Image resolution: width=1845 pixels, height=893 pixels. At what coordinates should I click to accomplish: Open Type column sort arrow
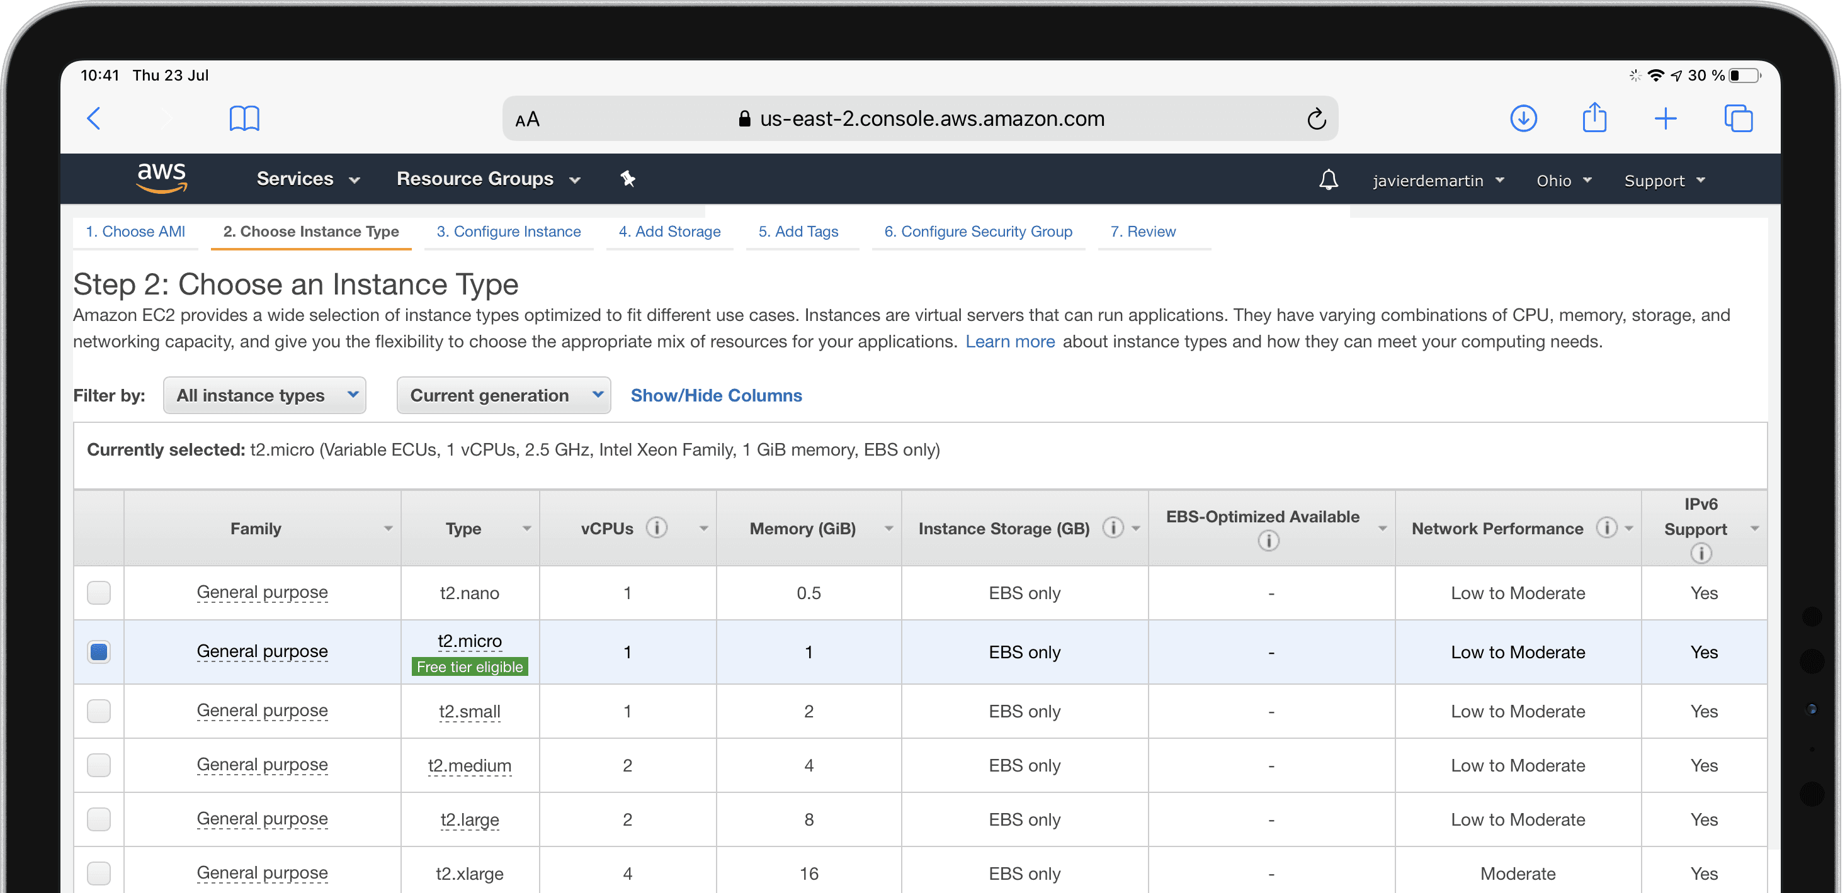526,529
